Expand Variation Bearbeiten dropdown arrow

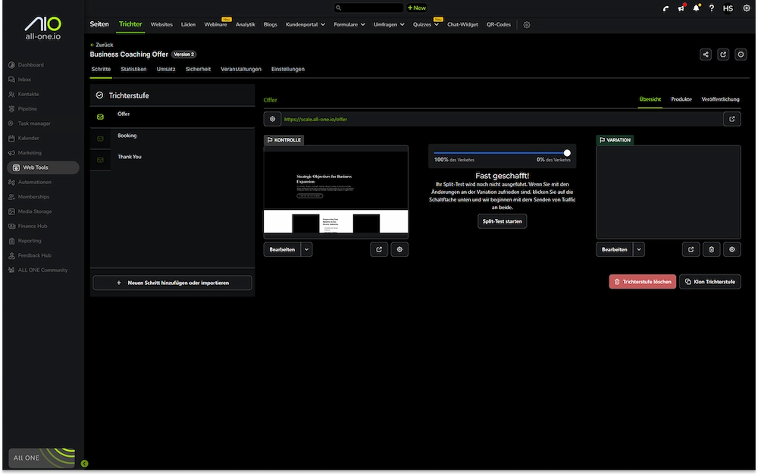pos(638,250)
